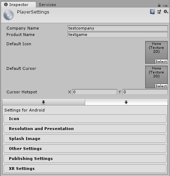
Task: Click the Default Cursor label
Action: 21,68
